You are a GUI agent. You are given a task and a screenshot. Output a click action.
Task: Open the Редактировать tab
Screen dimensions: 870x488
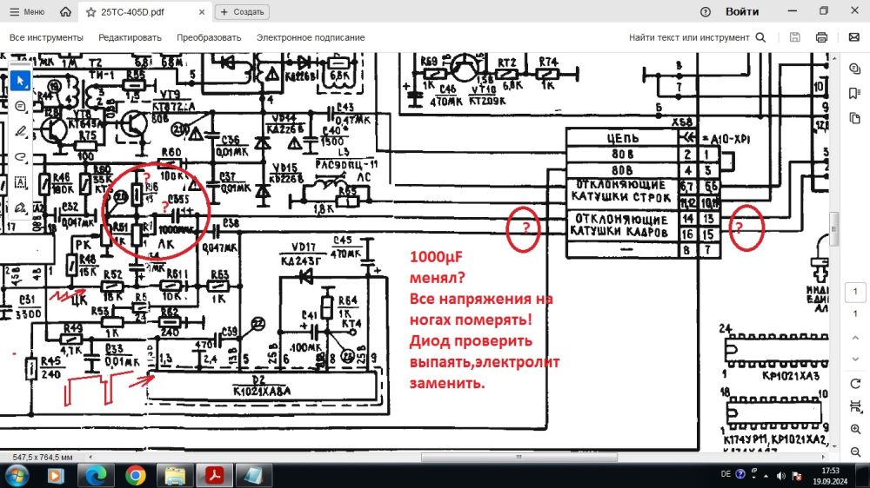tap(130, 37)
